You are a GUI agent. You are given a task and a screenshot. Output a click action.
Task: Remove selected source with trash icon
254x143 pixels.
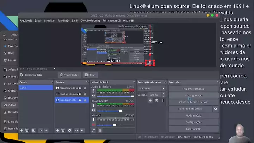coord(63,130)
